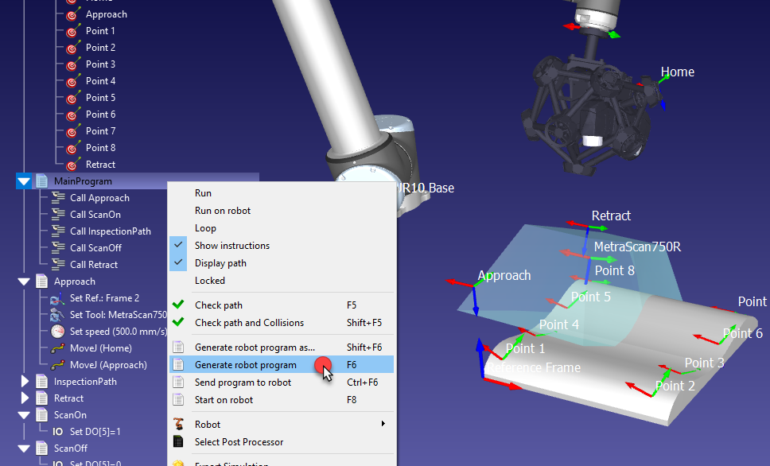Open the Robot submenu arrow
The height and width of the screenshot is (466, 770).
[383, 425]
